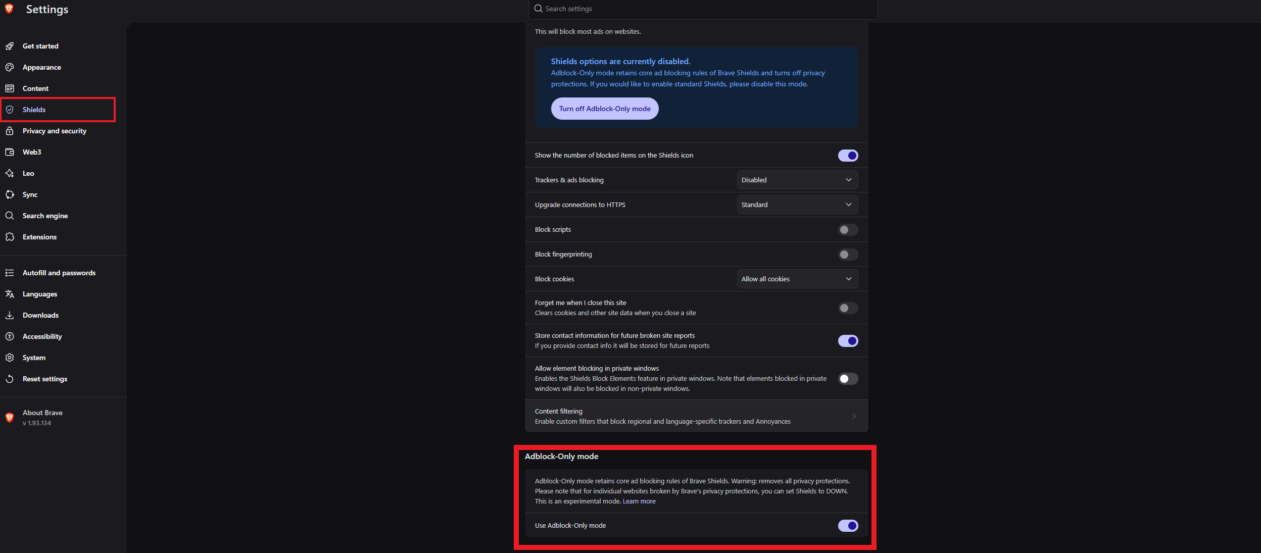Click the rocket icon for Get started

[10, 46]
